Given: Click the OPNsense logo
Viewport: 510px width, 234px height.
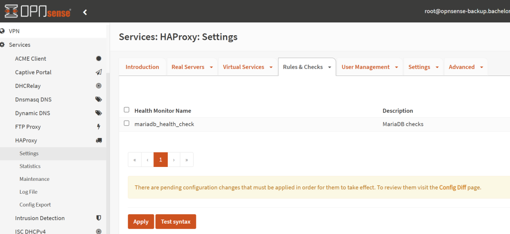Looking at the screenshot, I should pos(37,11).
